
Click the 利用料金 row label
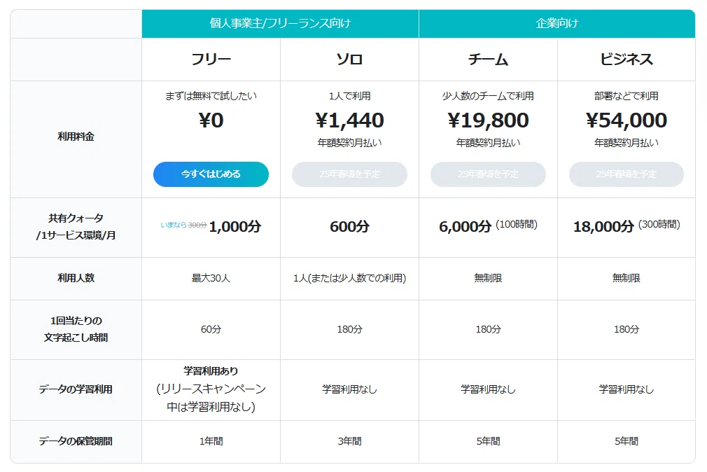pyautogui.click(x=76, y=137)
